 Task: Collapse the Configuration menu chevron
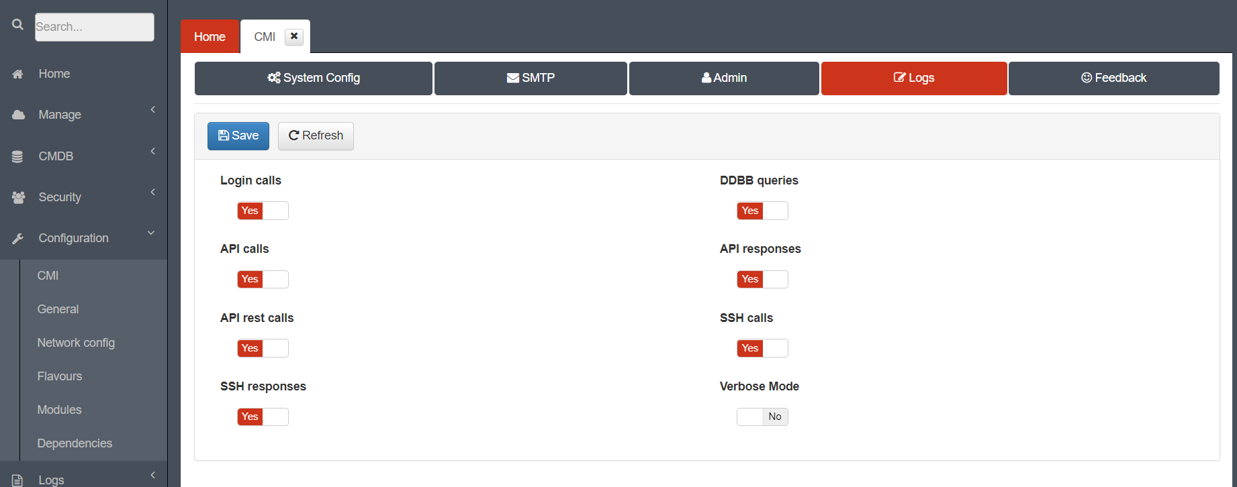(151, 233)
